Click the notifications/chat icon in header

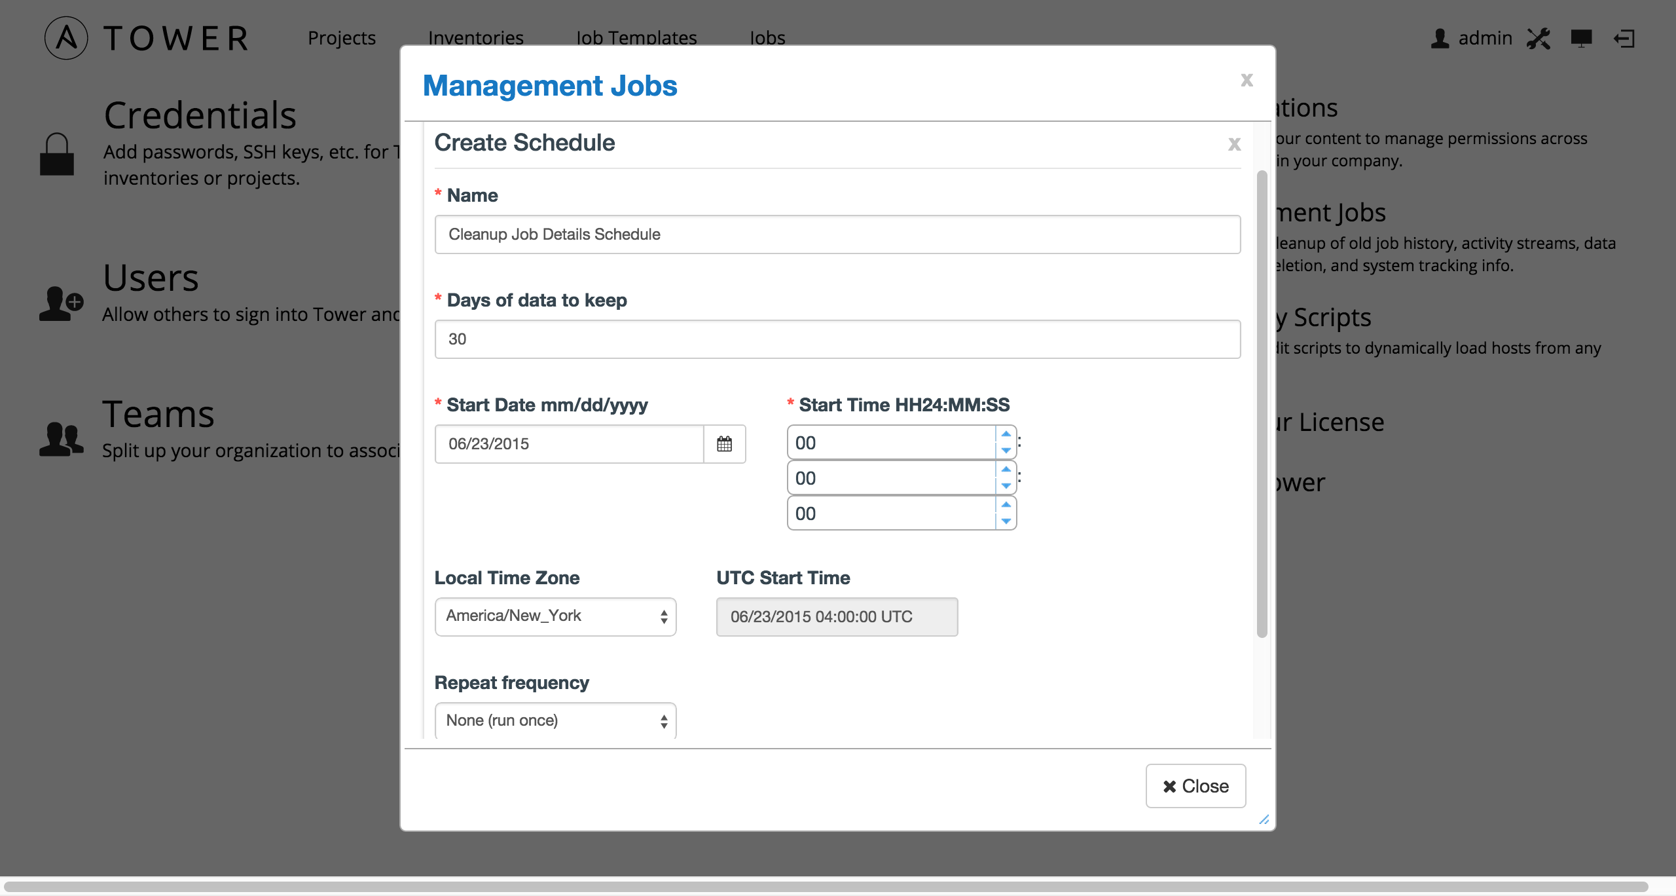point(1580,38)
